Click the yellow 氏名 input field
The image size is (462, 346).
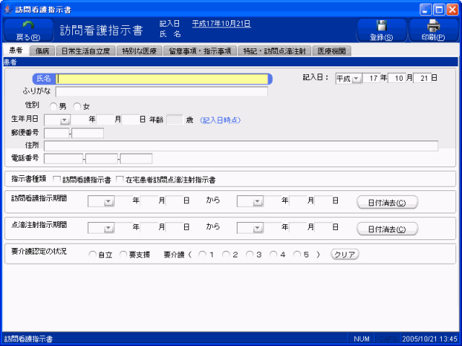[x=162, y=79]
